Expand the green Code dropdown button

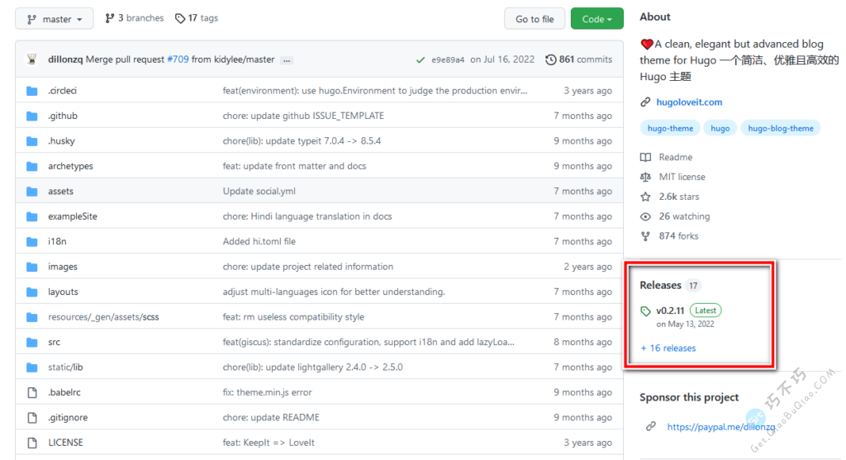pos(596,19)
